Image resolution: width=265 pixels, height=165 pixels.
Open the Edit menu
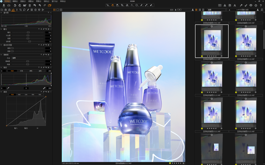pos(15,1)
